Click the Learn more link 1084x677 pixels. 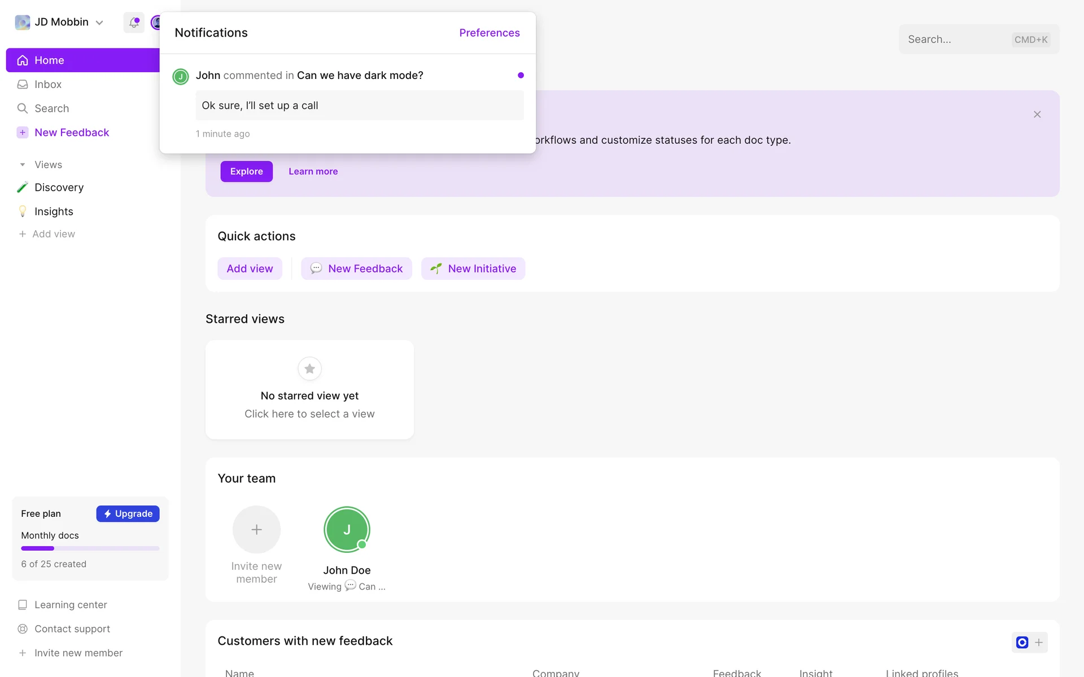(x=313, y=172)
